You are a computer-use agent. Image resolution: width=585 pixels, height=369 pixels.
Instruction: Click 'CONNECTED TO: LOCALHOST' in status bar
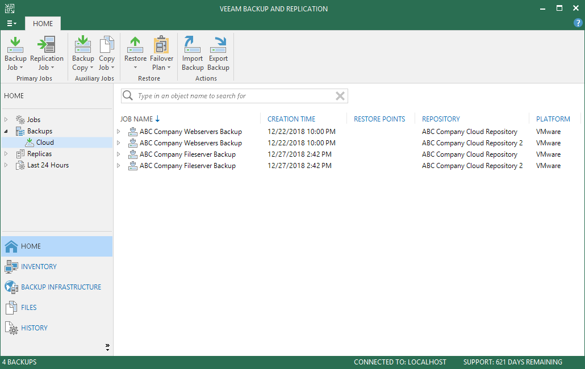click(400, 362)
